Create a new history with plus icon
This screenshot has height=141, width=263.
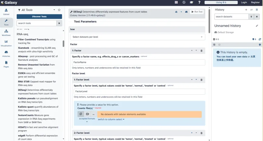click(x=246, y=10)
